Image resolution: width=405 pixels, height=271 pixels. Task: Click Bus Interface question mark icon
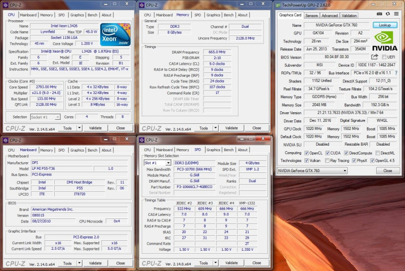click(x=396, y=73)
